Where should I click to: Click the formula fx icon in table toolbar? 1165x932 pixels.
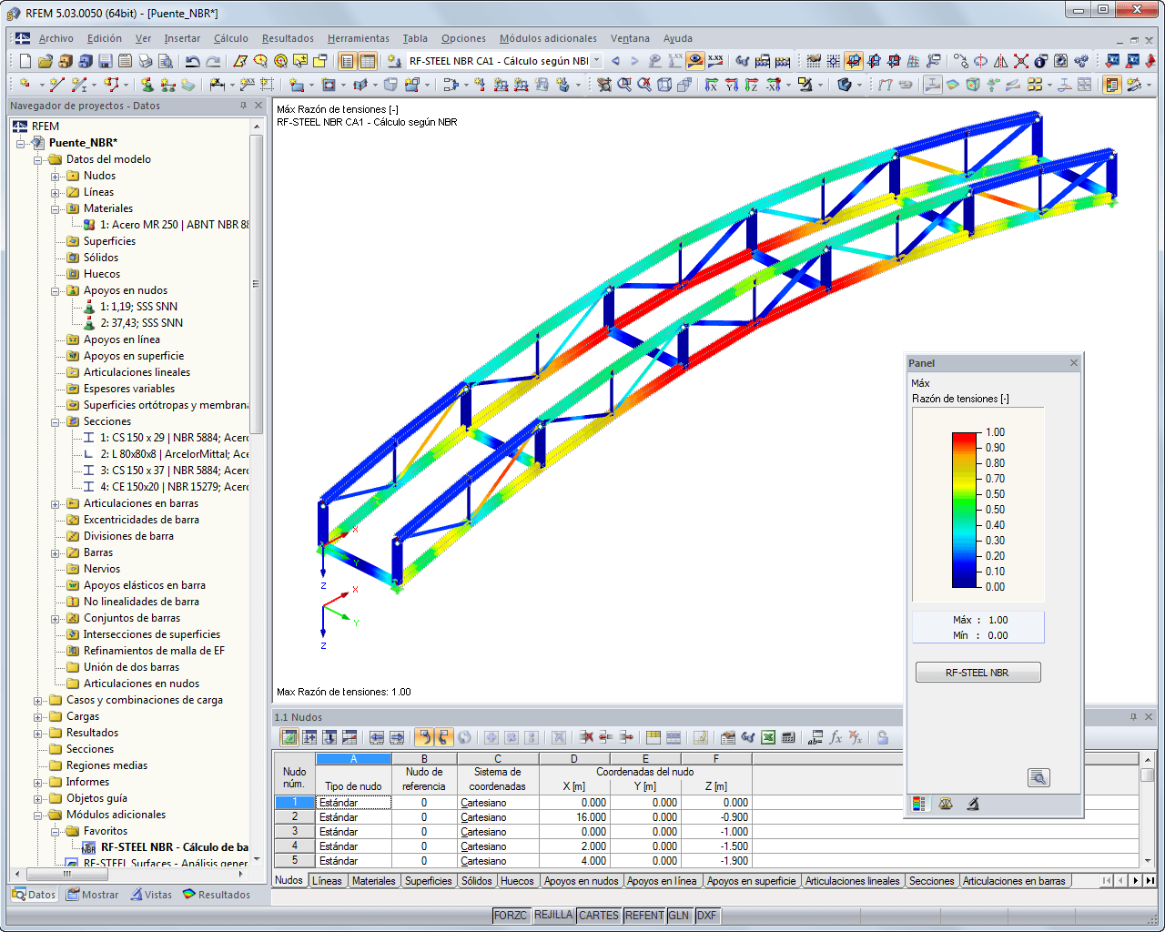(x=836, y=737)
